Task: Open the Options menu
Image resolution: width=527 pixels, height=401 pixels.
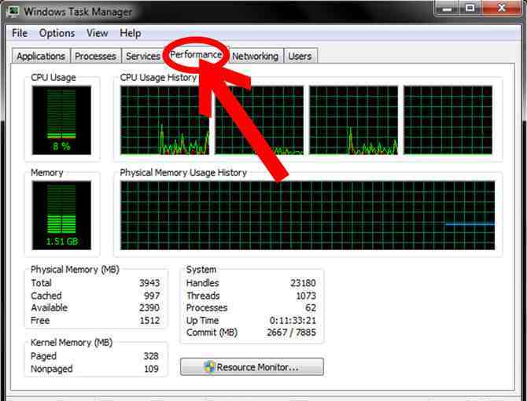Action: [x=57, y=33]
